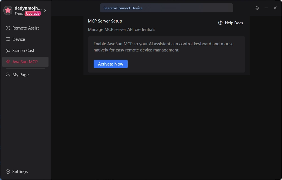The height and width of the screenshot is (180, 282).
Task: Click the Remote Assist sidebar icon
Action: [x=8, y=28]
